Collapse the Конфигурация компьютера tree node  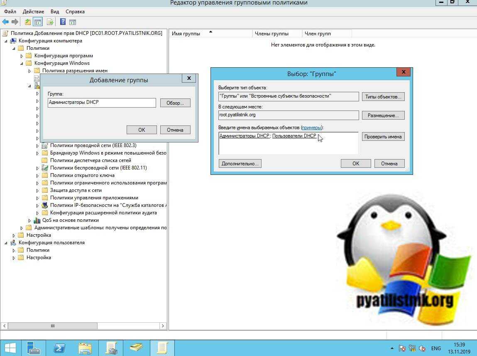(6, 41)
